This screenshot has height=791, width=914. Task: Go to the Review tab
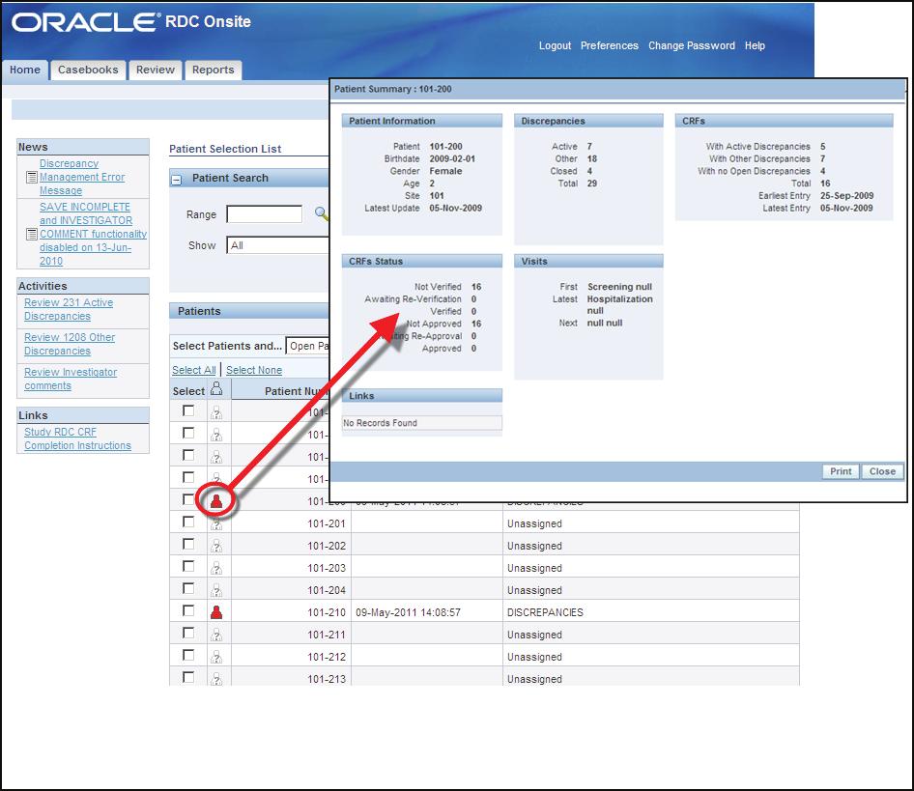(x=155, y=70)
